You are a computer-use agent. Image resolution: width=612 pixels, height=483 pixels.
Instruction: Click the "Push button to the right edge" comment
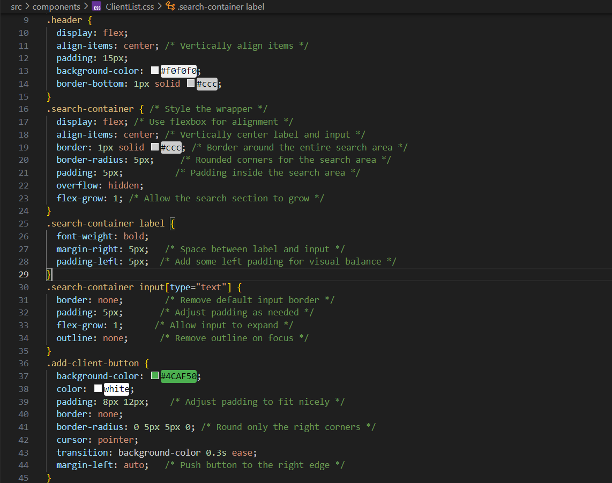[255, 465]
